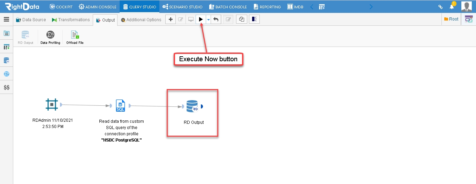Click the RD Output node on canvas
The image size is (476, 184).
point(192,106)
